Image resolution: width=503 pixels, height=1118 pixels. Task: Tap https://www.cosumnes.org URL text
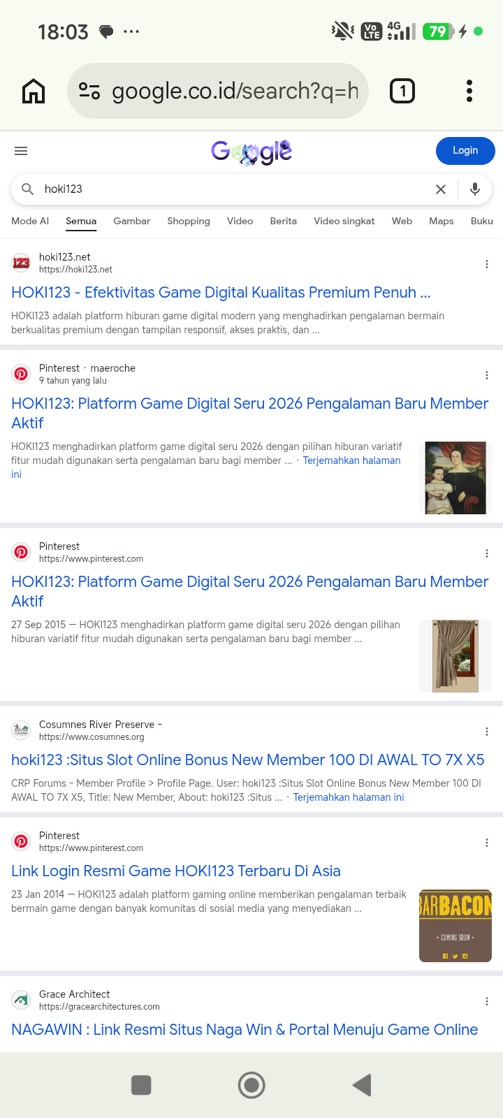[x=92, y=736]
